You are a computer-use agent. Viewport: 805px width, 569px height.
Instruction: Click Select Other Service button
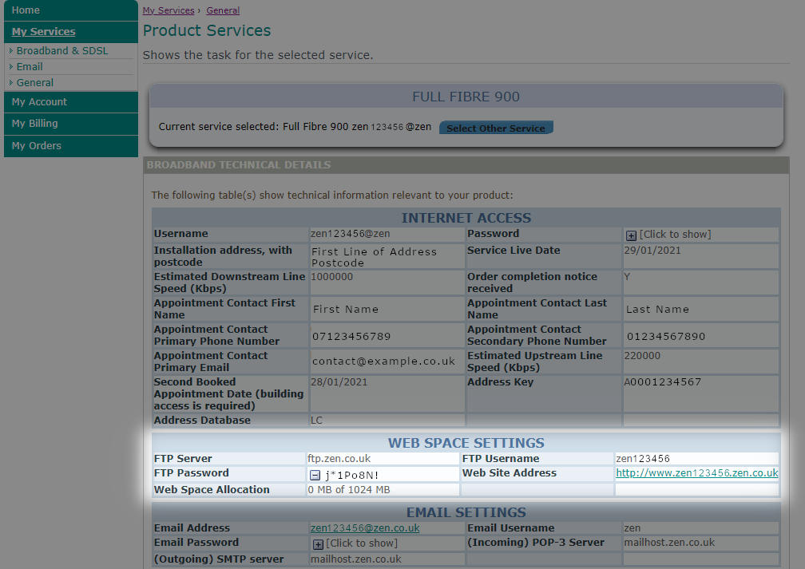click(496, 128)
